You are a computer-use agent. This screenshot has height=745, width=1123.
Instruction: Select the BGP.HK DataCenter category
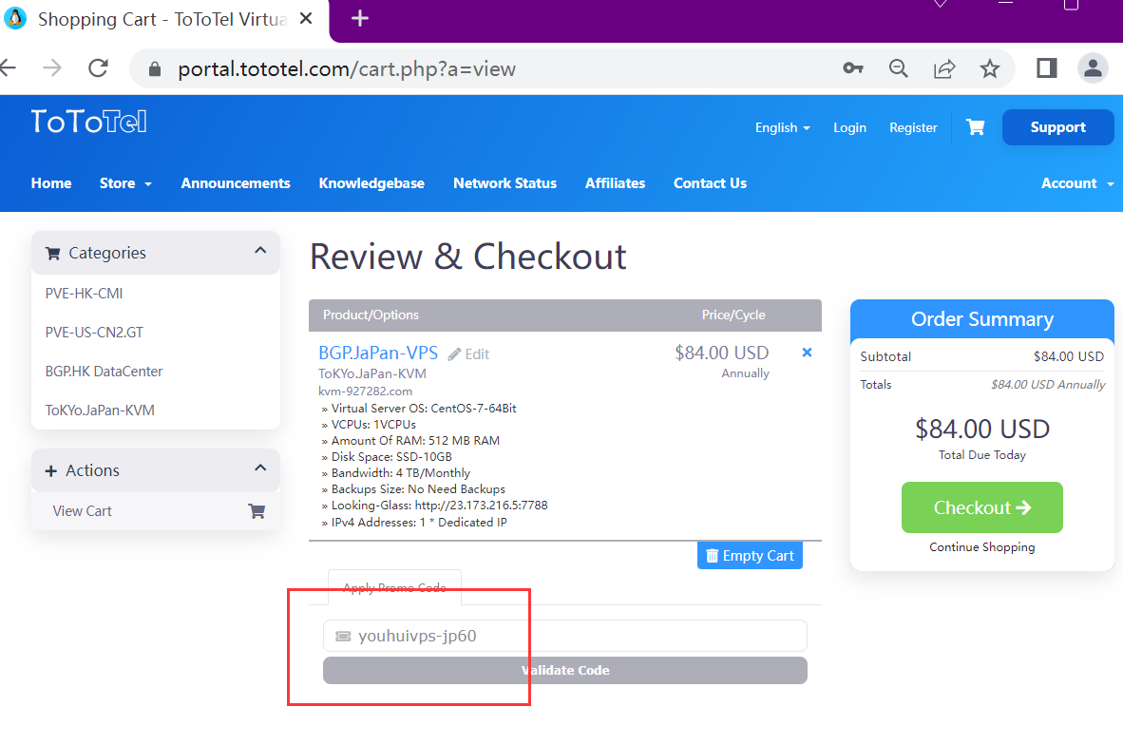pos(104,371)
